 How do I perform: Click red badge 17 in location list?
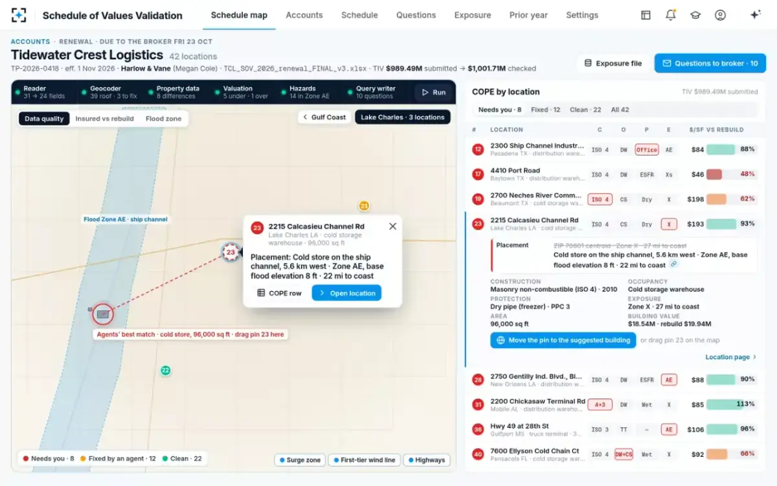pos(478,174)
